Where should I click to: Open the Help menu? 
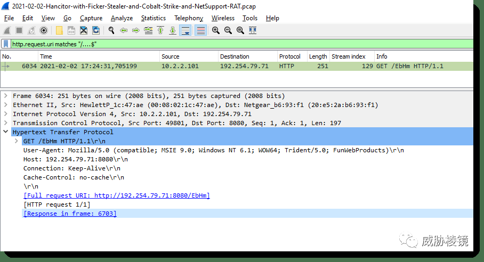tap(272, 18)
